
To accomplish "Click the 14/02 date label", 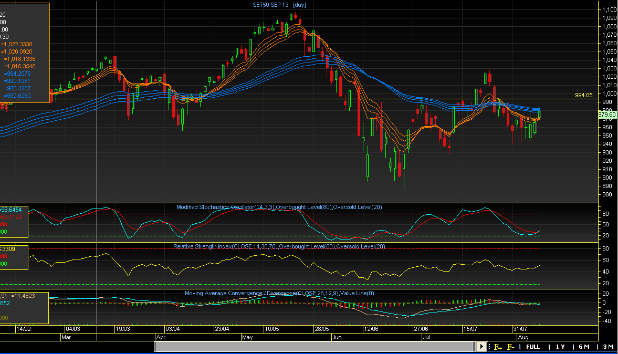I will click(x=23, y=329).
